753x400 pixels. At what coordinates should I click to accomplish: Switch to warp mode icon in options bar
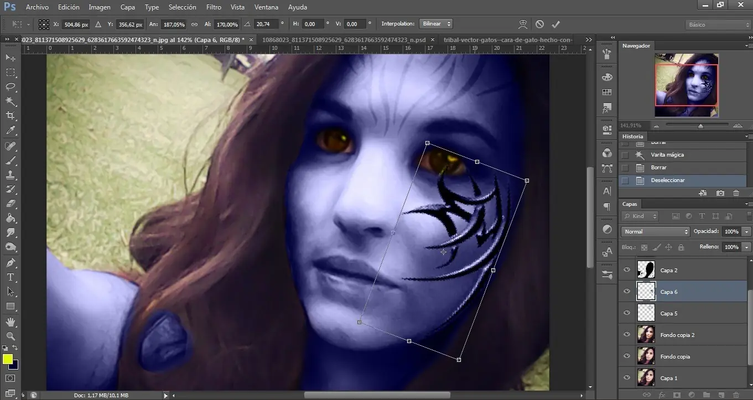(523, 24)
